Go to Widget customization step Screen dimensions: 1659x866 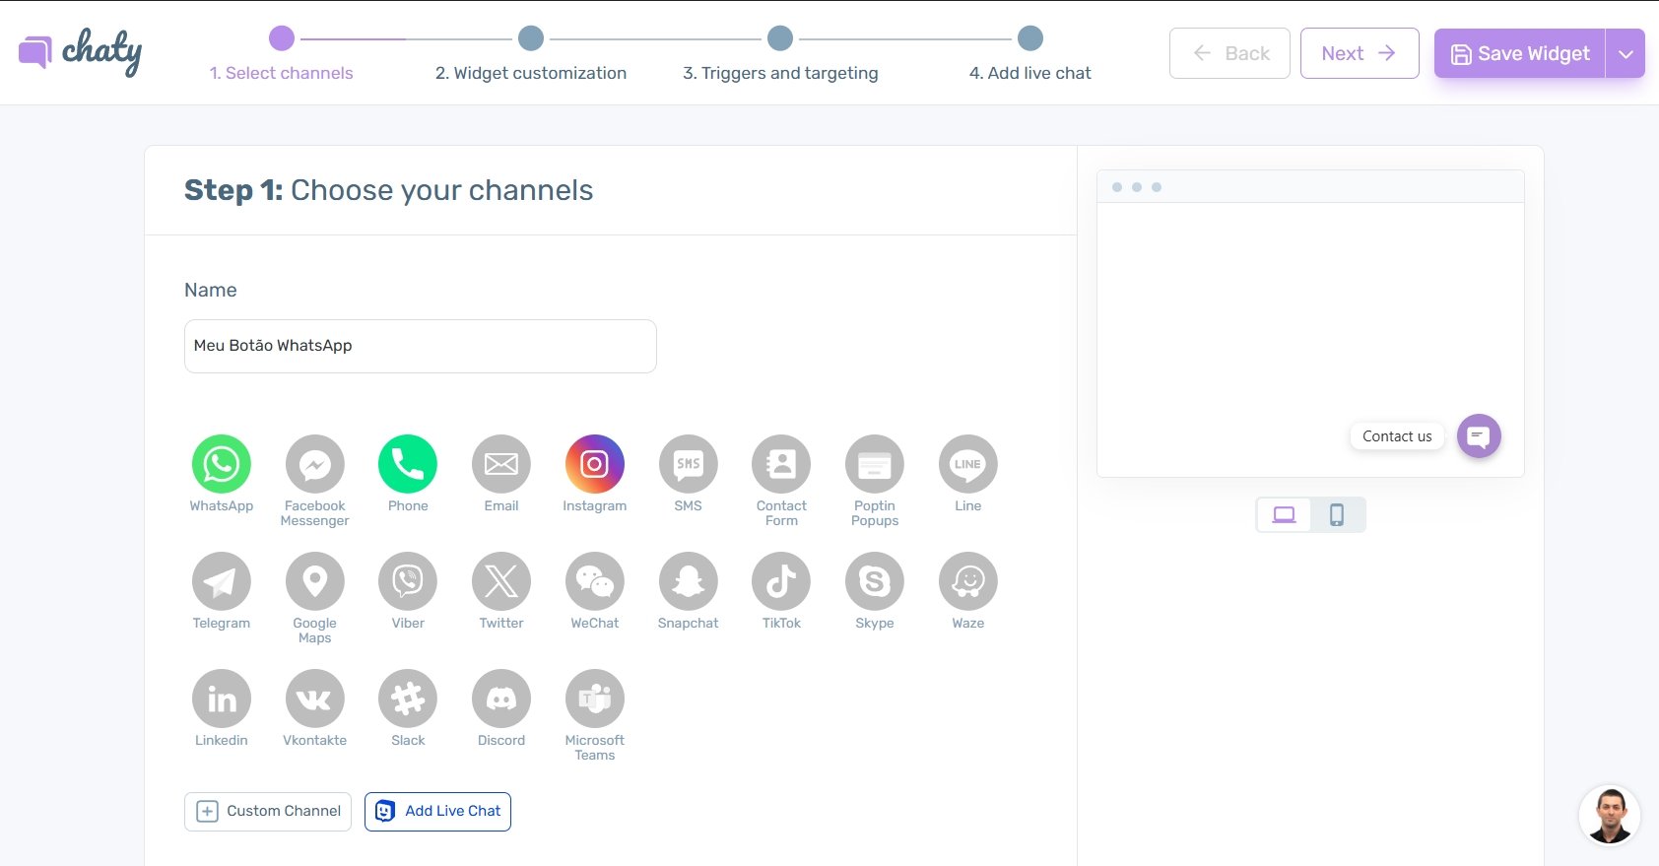point(531,39)
